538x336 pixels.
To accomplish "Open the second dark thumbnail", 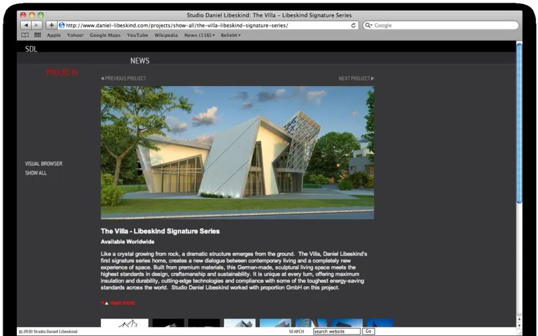I will [168, 323].
